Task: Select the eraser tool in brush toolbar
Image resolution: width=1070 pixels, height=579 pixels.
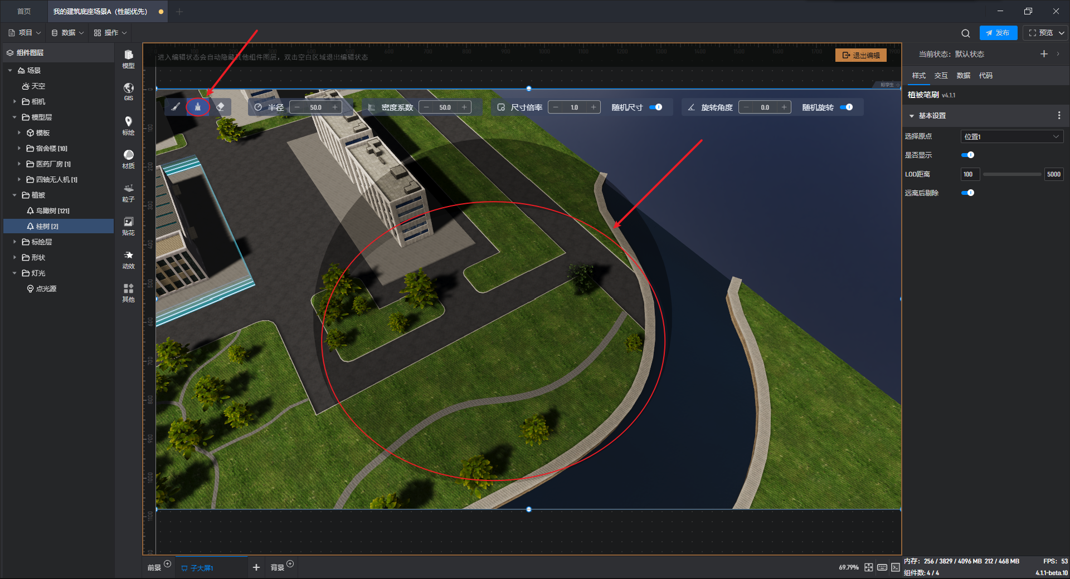Action: point(221,107)
